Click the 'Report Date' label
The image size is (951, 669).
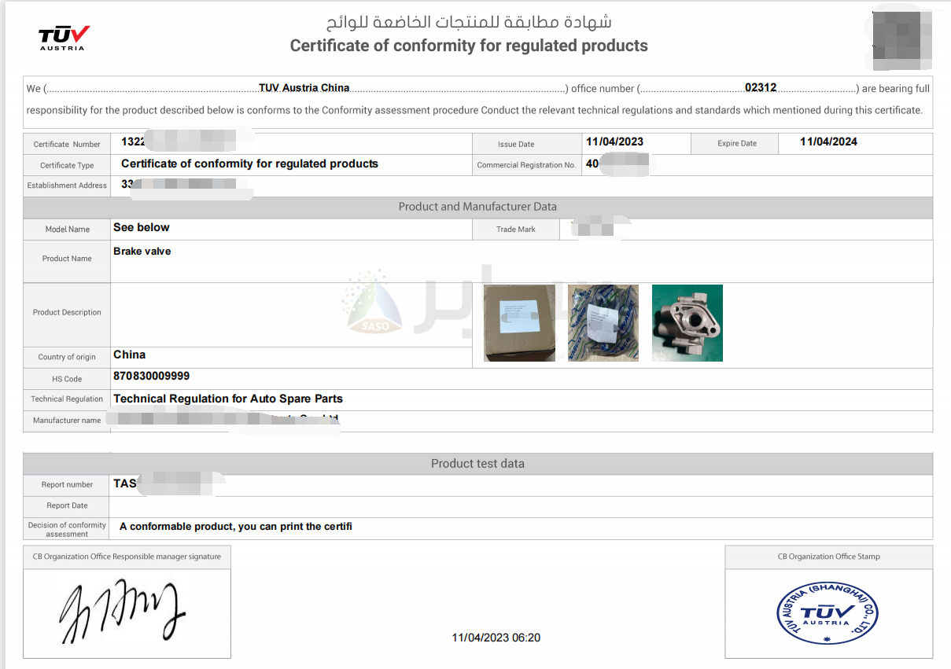tap(67, 505)
